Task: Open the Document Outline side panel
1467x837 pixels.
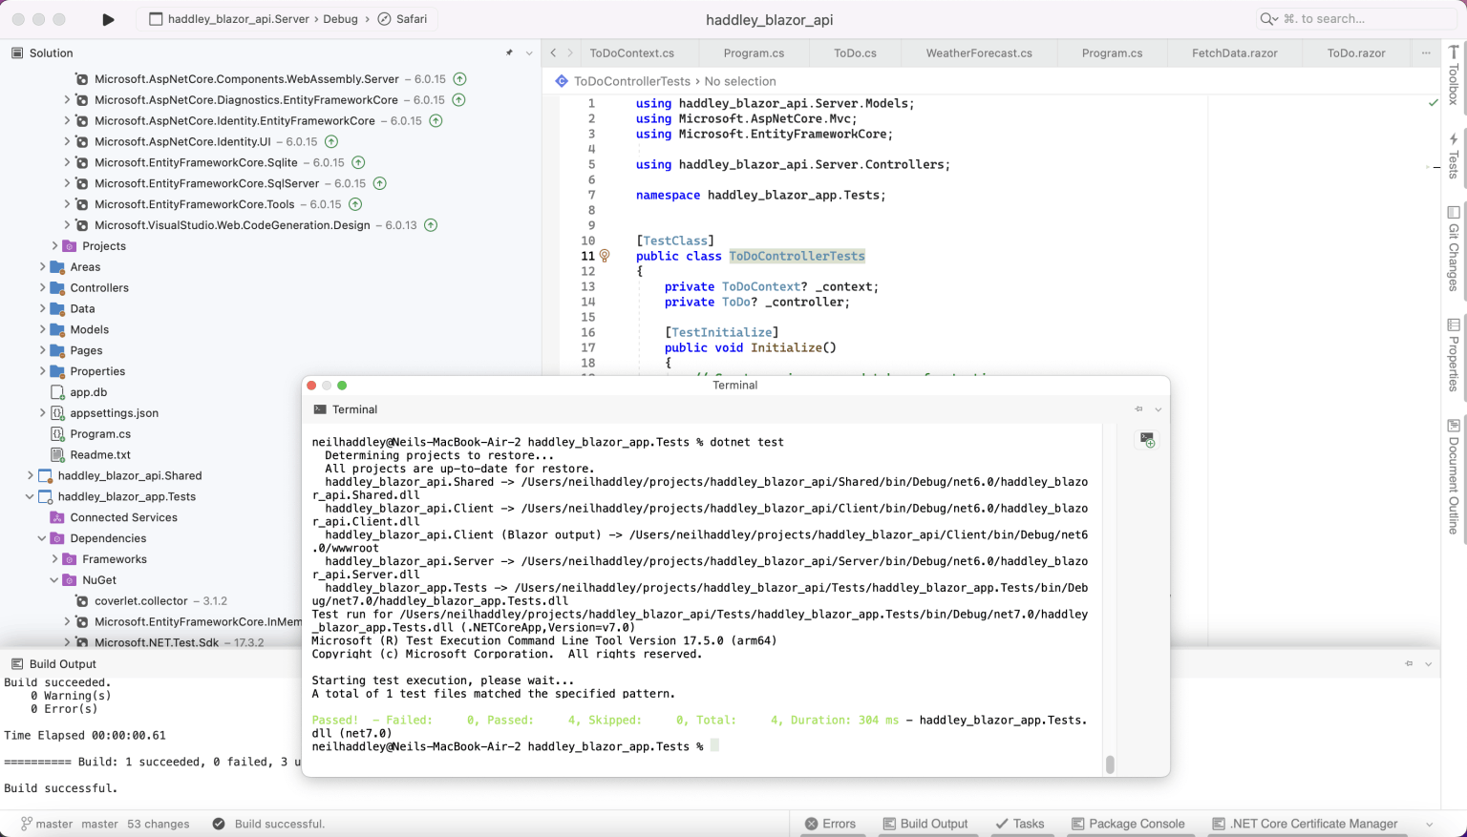Action: click(1453, 477)
